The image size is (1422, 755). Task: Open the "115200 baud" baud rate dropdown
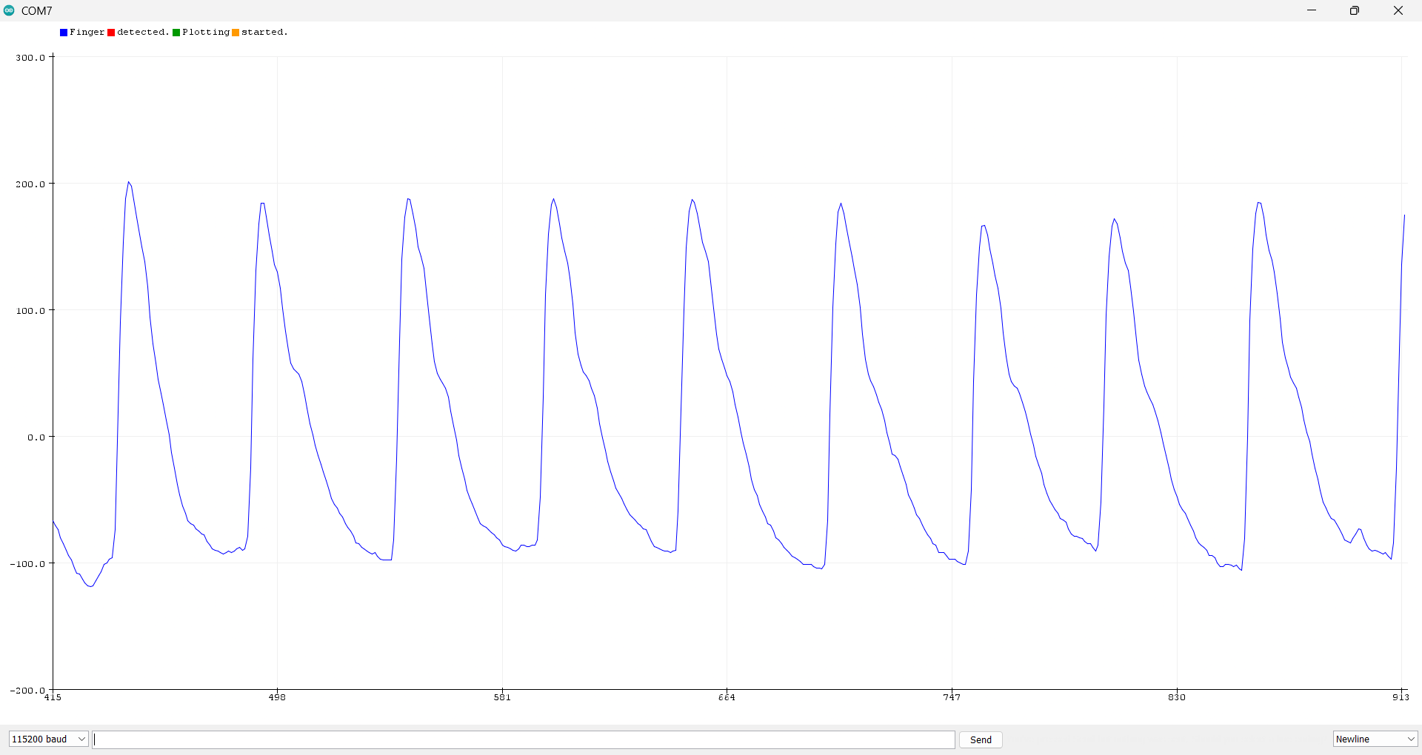pyautogui.click(x=47, y=739)
